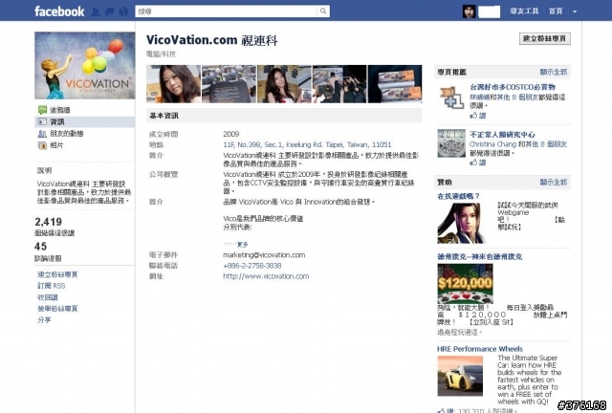Click the VicoVation.com page title
The width and height of the screenshot is (612, 413).
(212, 40)
